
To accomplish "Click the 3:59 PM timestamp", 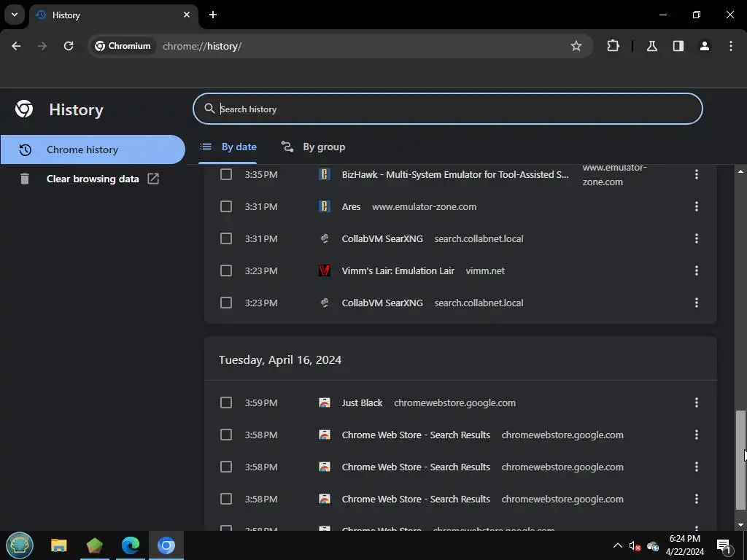I will [261, 402].
